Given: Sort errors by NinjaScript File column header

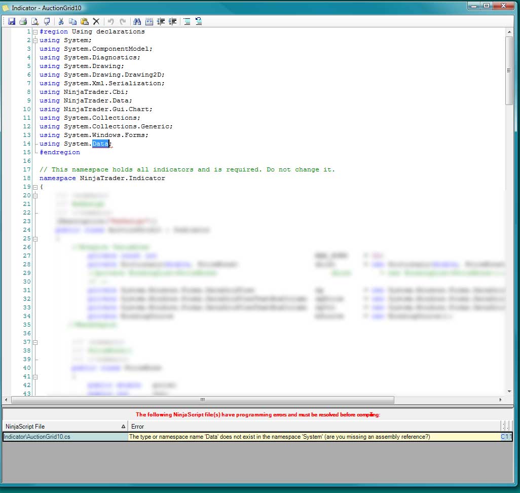Looking at the screenshot, I should (65, 427).
